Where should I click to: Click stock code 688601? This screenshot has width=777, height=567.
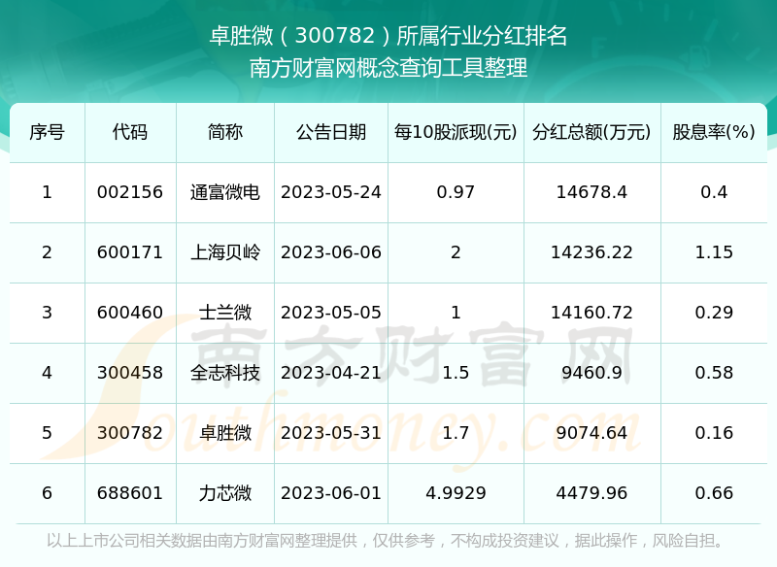coord(130,493)
